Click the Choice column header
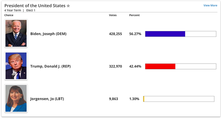This screenshot has height=118, width=221. click(9, 15)
